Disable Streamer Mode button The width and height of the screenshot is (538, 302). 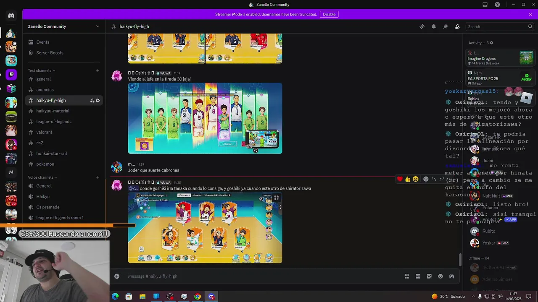coord(329,14)
